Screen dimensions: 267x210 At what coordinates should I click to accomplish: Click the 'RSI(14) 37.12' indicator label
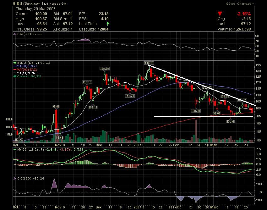[30, 34]
